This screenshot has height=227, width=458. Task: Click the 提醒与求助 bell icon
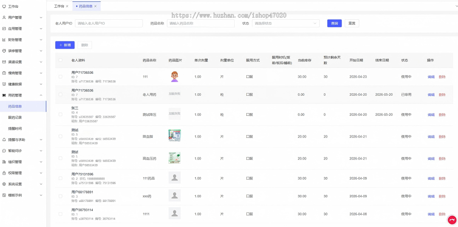pos(4,140)
